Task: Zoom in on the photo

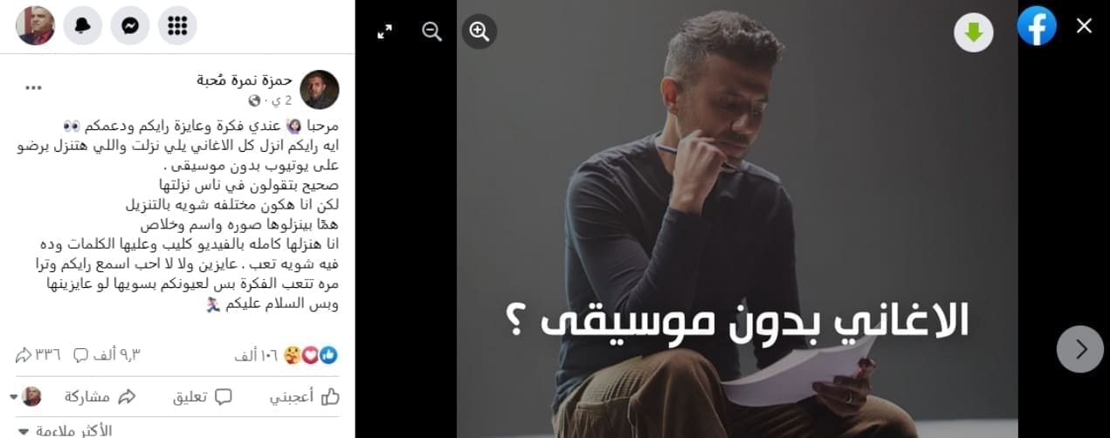Action: coord(479,31)
